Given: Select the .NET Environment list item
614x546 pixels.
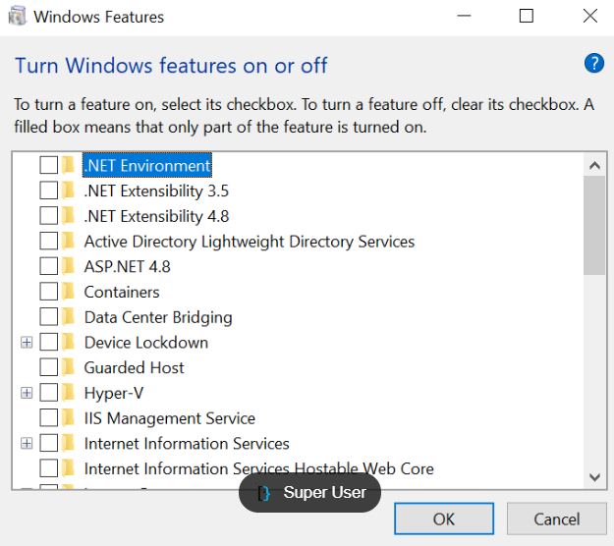Looking at the screenshot, I should click(147, 166).
